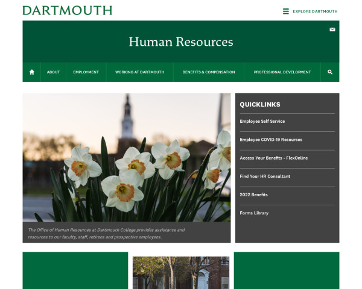362x289 pixels.
Task: Click the envelope contact icon
Action: (332, 30)
